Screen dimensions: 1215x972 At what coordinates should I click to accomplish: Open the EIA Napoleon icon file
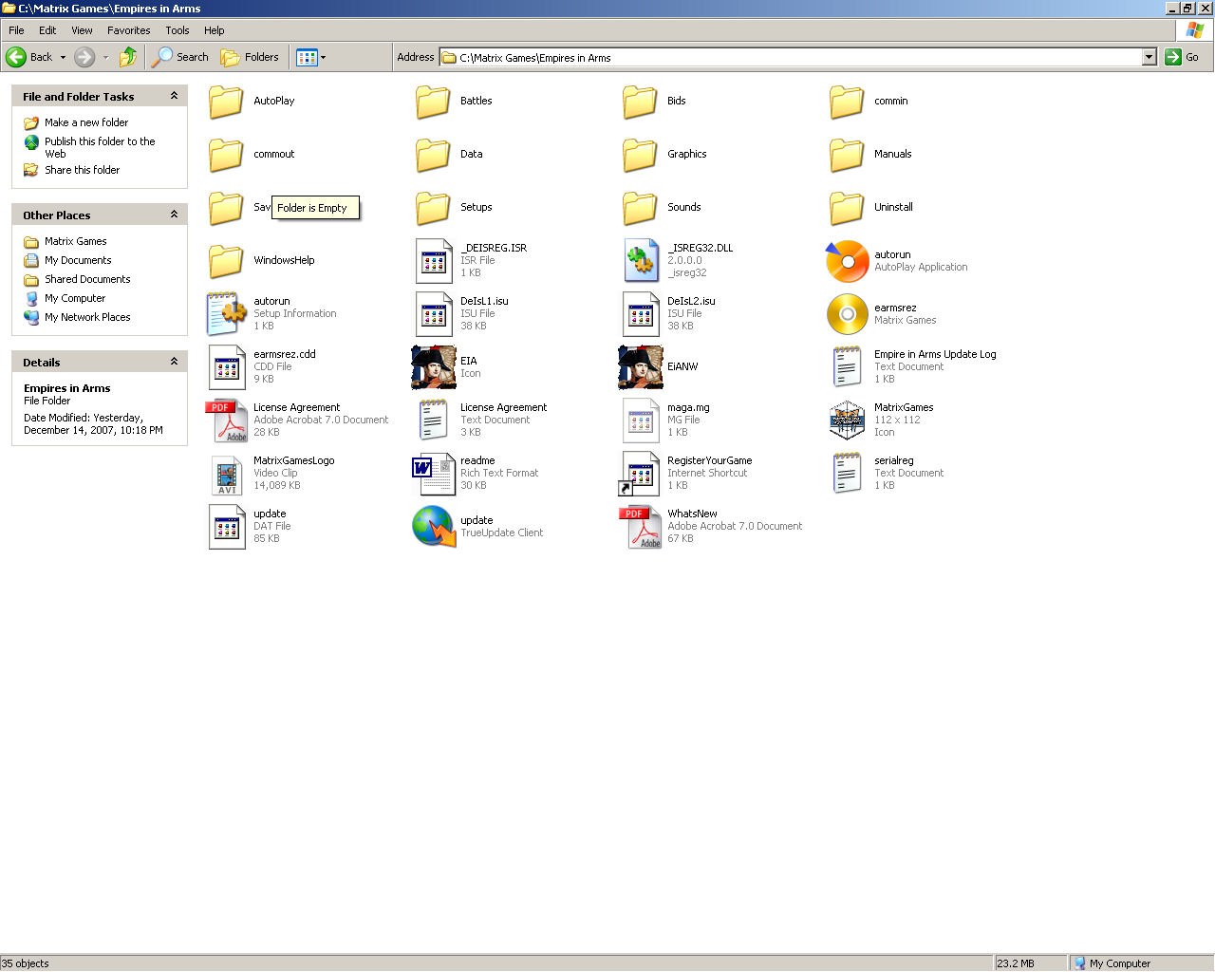(434, 366)
